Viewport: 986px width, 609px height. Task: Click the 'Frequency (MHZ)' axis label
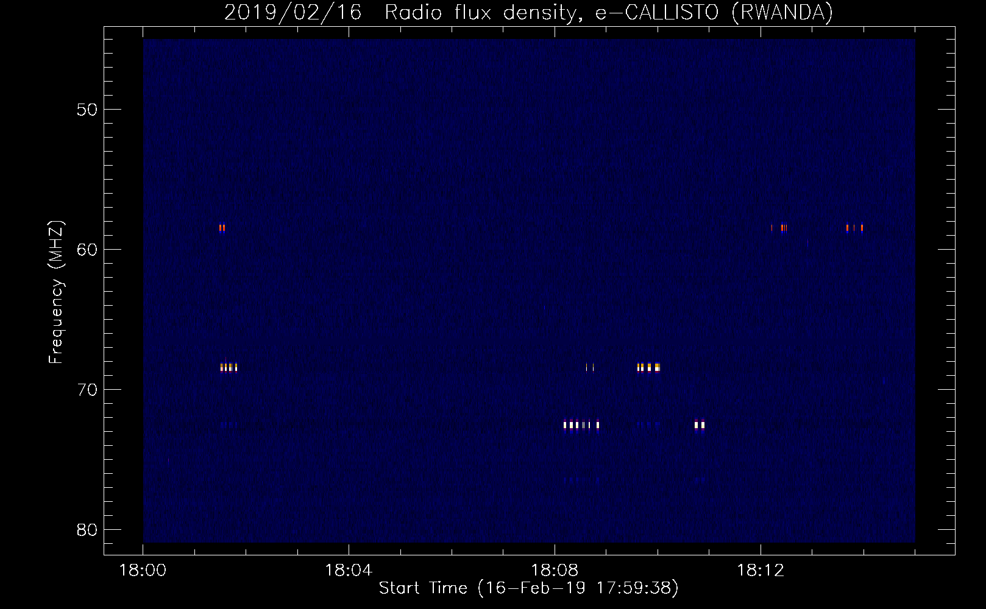[56, 292]
